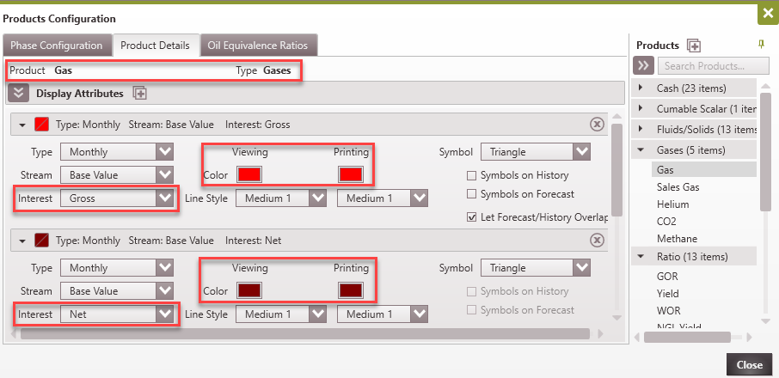Collapse the Ratio (13 items) group

pos(641,257)
